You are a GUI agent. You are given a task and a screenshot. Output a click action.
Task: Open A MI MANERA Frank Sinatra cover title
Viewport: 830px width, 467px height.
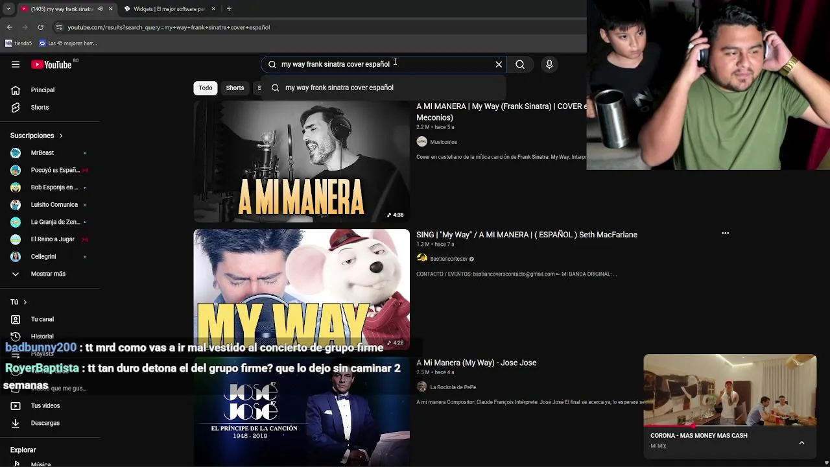pos(501,112)
